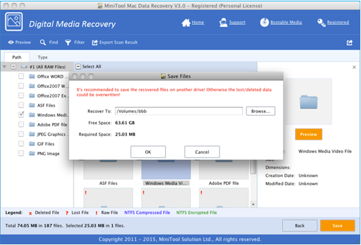Click the file list vertical scrollbar thumb

pos(253,167)
